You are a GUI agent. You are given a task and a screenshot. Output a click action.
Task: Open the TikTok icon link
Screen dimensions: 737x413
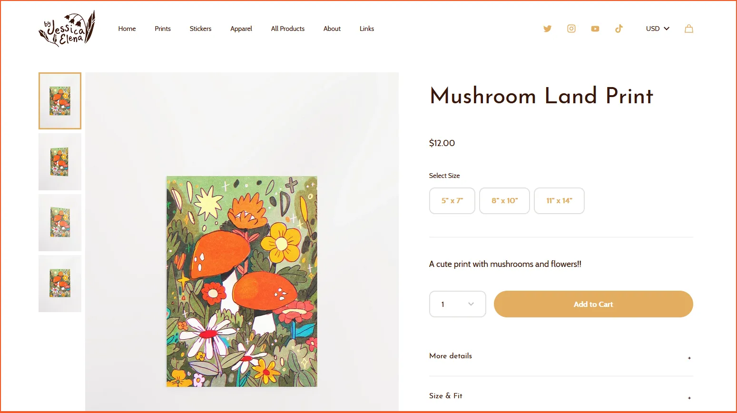[619, 29]
